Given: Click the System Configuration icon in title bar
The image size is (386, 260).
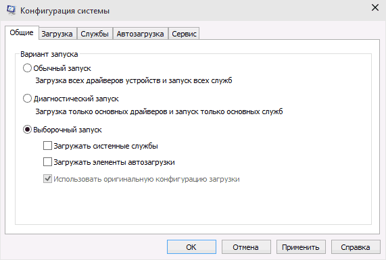Looking at the screenshot, I should tap(11, 11).
